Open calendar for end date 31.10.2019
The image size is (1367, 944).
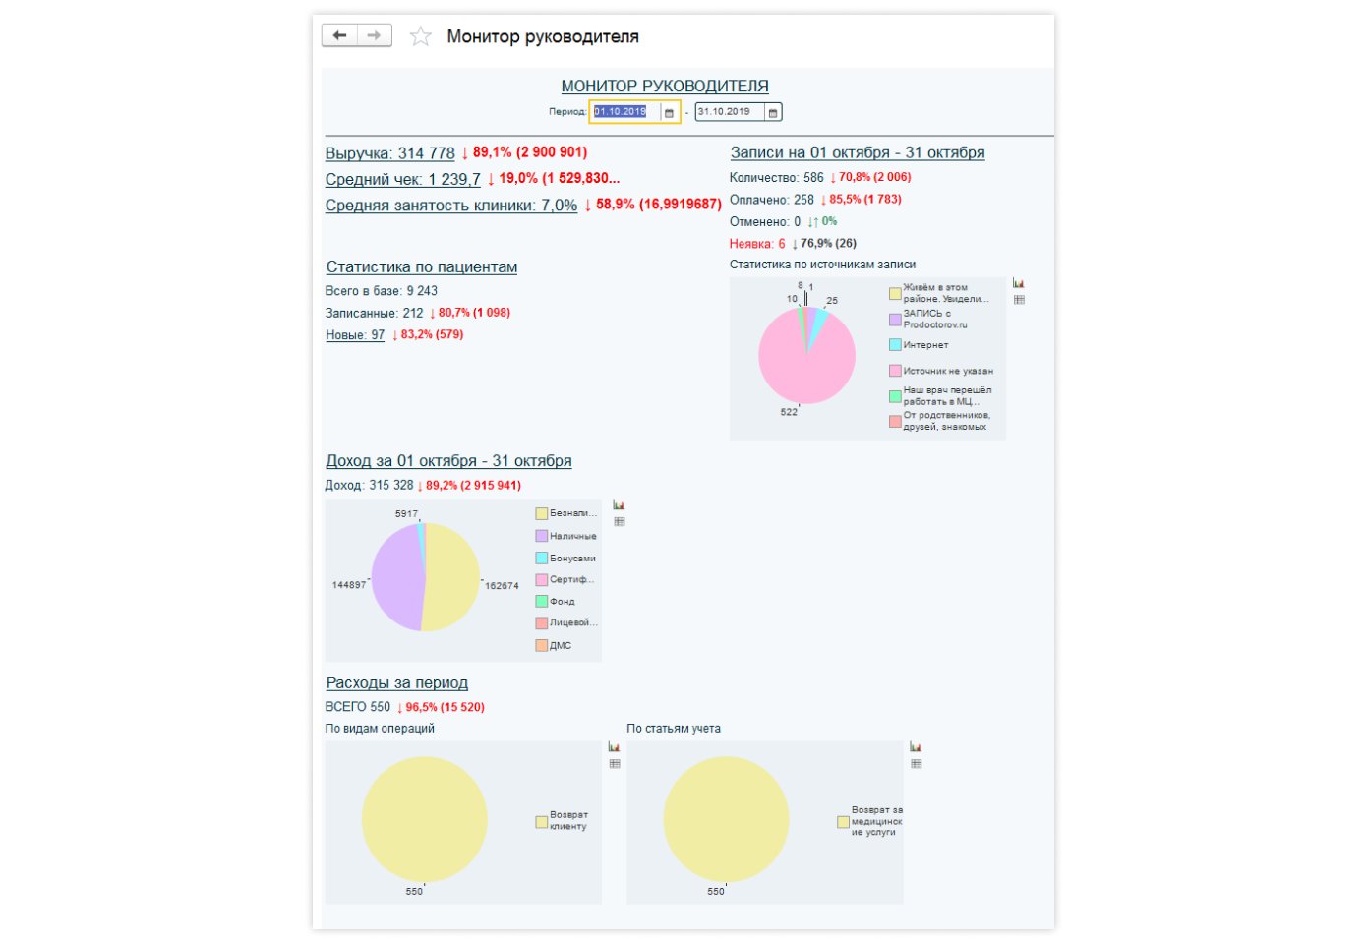[773, 113]
